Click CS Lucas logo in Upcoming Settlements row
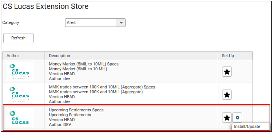Viewport: 273px width, 133px height. 20,117
